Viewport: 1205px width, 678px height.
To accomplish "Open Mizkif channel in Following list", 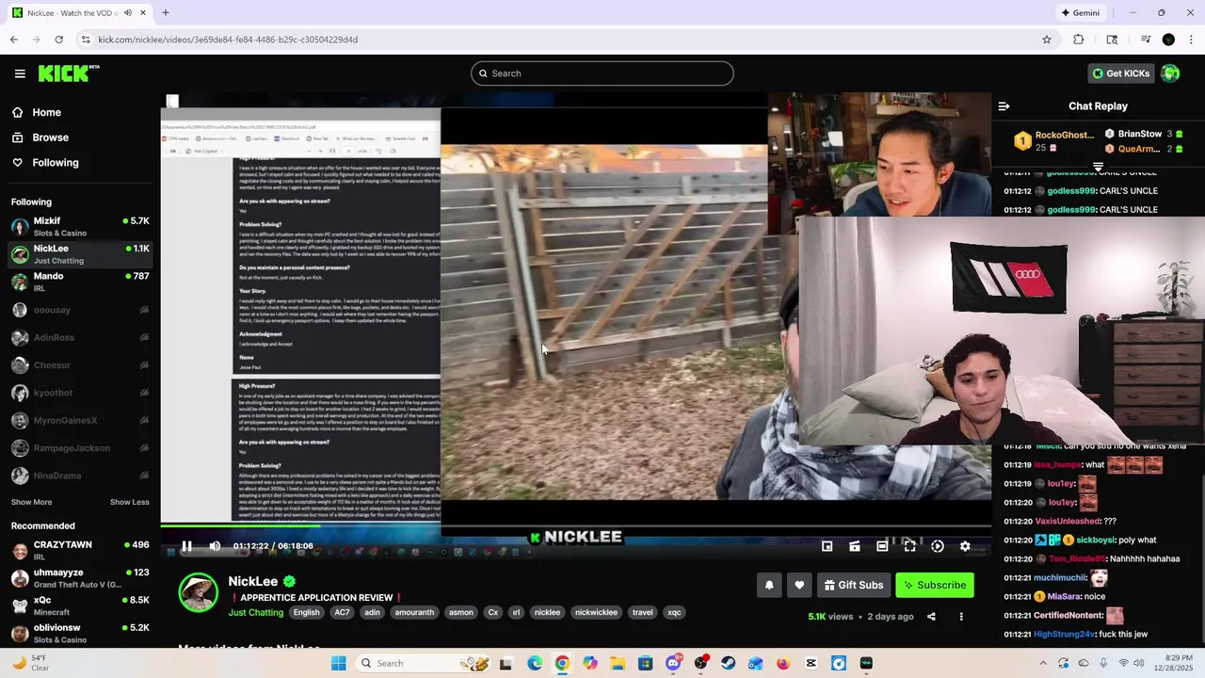I will (80, 227).
